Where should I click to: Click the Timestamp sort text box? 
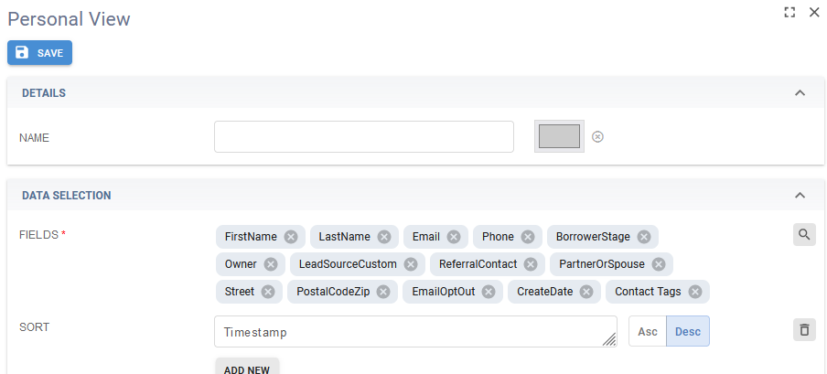click(412, 332)
